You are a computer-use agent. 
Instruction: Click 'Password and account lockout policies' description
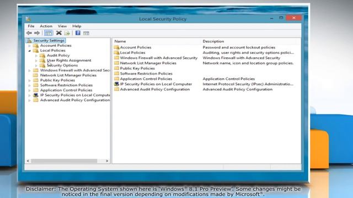(x=239, y=47)
